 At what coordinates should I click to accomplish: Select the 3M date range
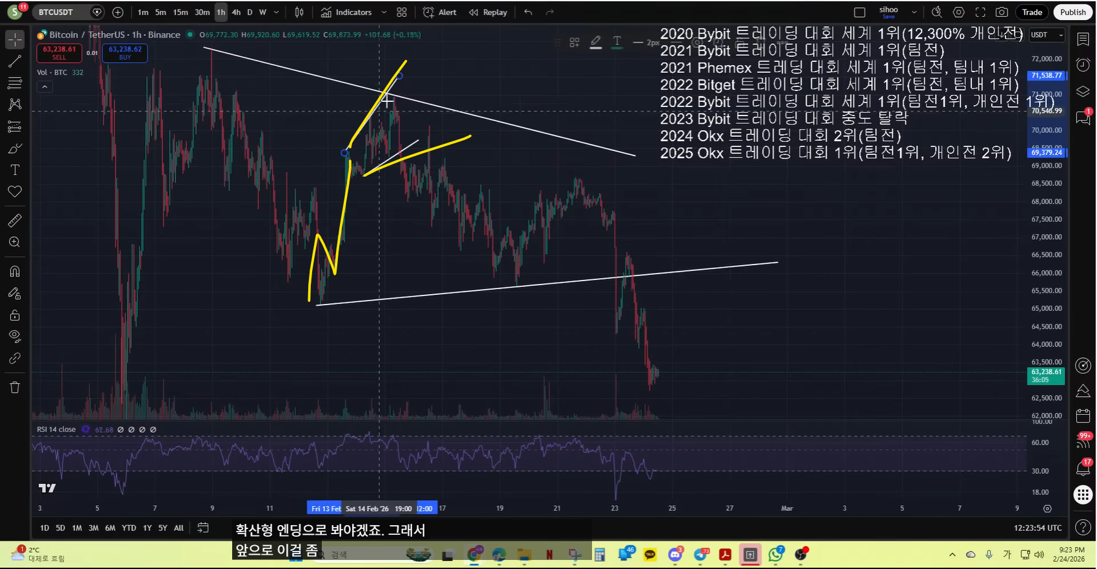[x=94, y=528]
